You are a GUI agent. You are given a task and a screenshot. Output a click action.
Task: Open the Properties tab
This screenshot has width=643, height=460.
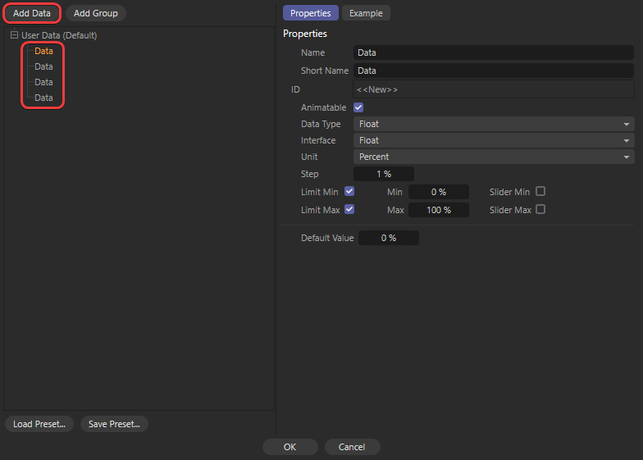(x=310, y=13)
